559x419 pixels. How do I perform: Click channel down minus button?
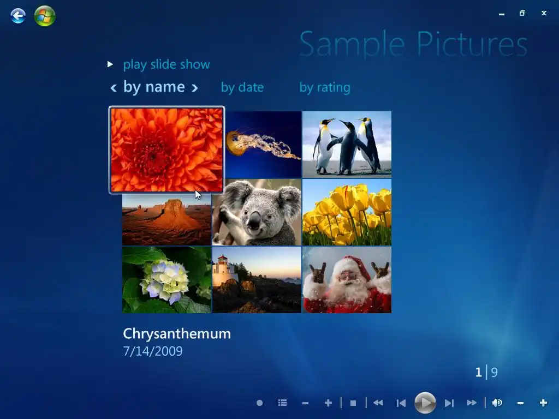click(x=305, y=403)
